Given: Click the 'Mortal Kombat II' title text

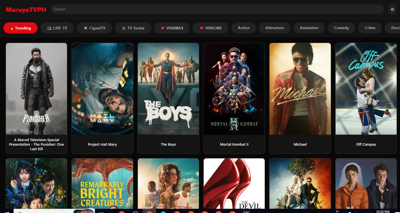Looking at the screenshot, I should point(234,144).
